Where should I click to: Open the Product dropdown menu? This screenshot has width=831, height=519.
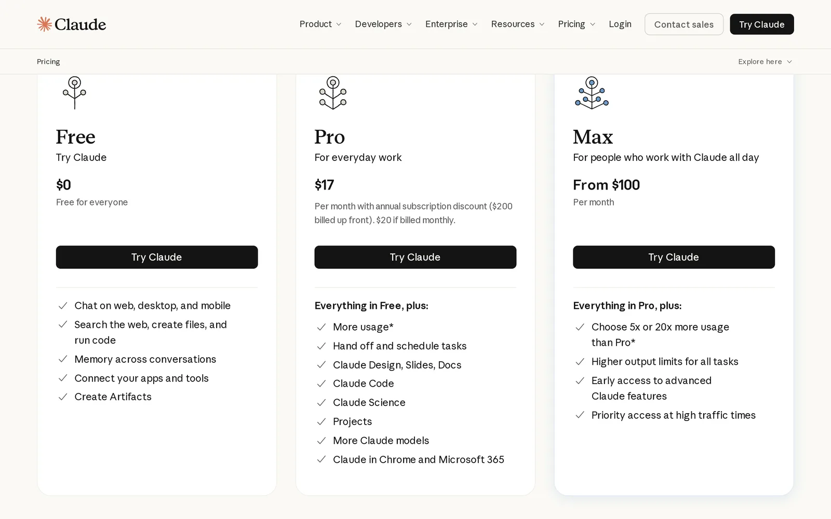coord(320,24)
